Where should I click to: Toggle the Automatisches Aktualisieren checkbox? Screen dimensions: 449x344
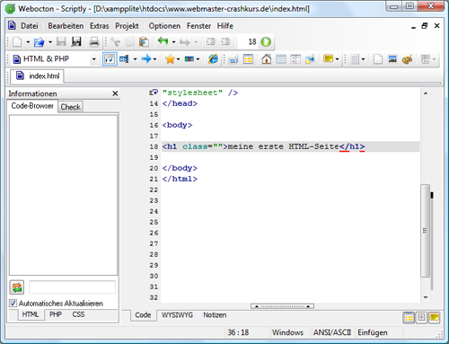click(13, 304)
